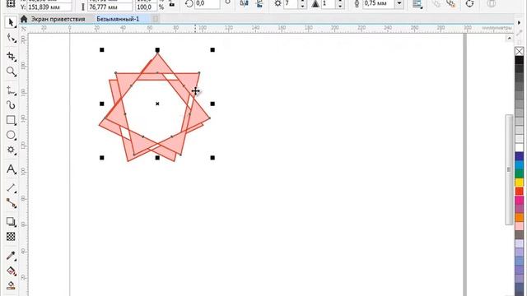Viewport: 527px width, 296px height.
Task: Choose the Drop Shadow tool
Action: [11, 221]
